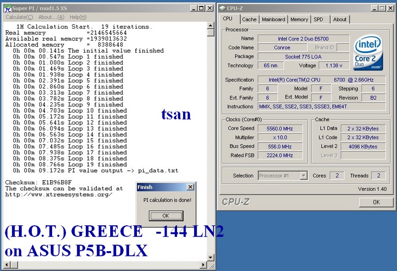Image resolution: width=397 pixels, height=271 pixels.
Task: Click the Cores value '2'
Action: [x=337, y=176]
